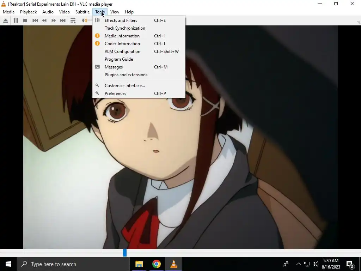The height and width of the screenshot is (271, 361).
Task: Open Plugins and extensions
Action: [139, 75]
